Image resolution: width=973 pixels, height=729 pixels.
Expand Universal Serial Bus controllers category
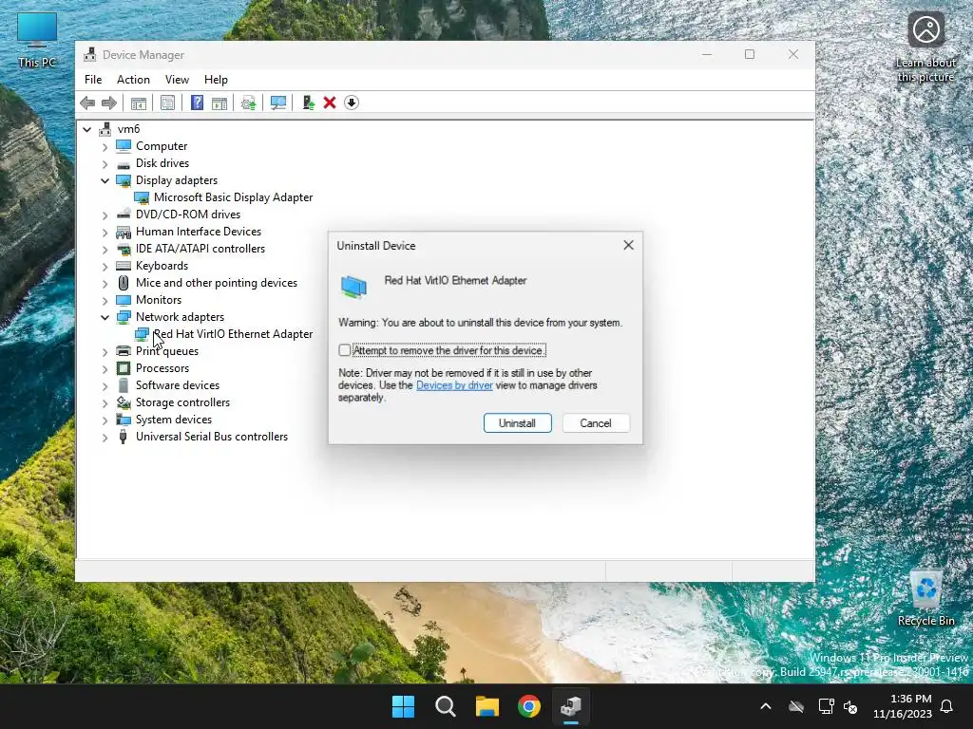(105, 437)
